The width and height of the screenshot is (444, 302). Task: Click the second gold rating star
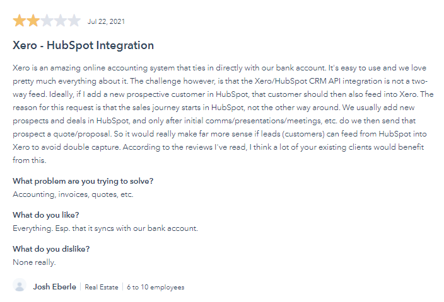pos(33,21)
